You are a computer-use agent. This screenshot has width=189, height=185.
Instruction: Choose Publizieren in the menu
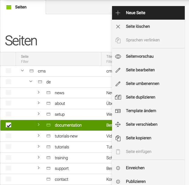pyautogui.click(x=136, y=182)
